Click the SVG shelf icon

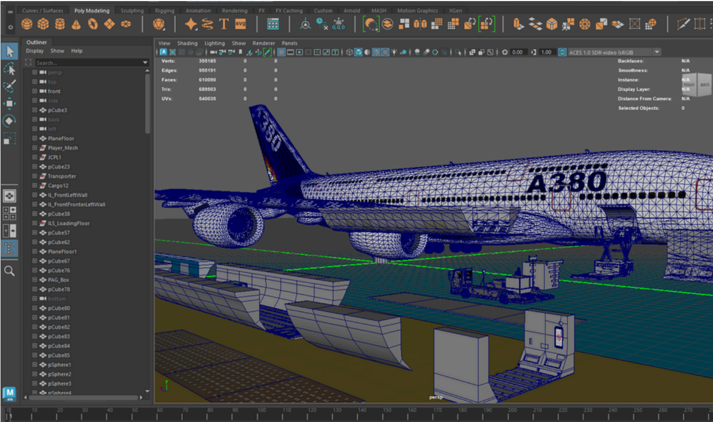(x=240, y=24)
